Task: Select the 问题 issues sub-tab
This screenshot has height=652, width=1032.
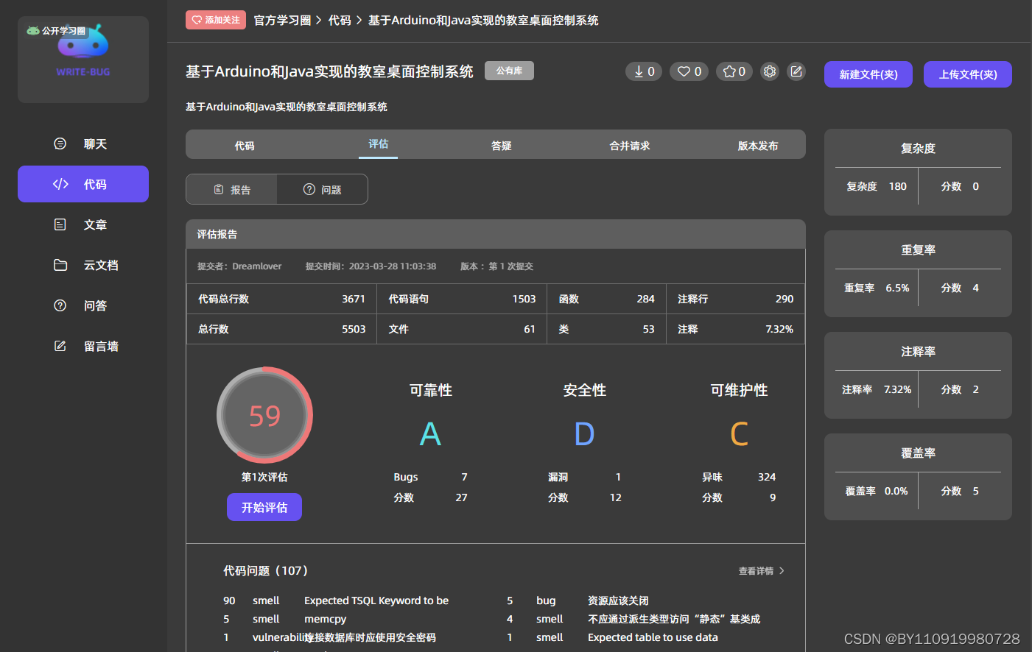Action: pos(322,189)
